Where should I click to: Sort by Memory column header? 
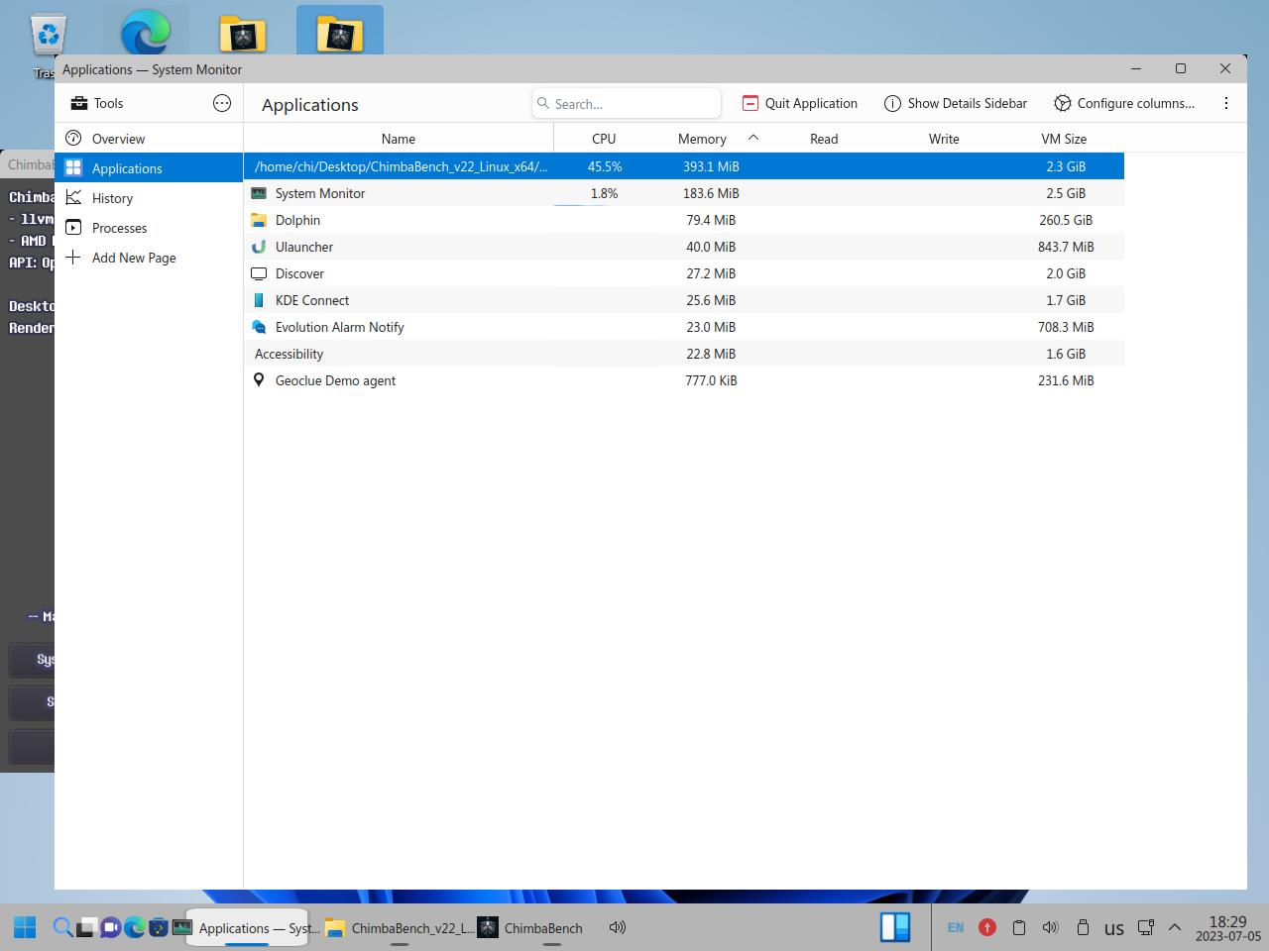point(702,139)
